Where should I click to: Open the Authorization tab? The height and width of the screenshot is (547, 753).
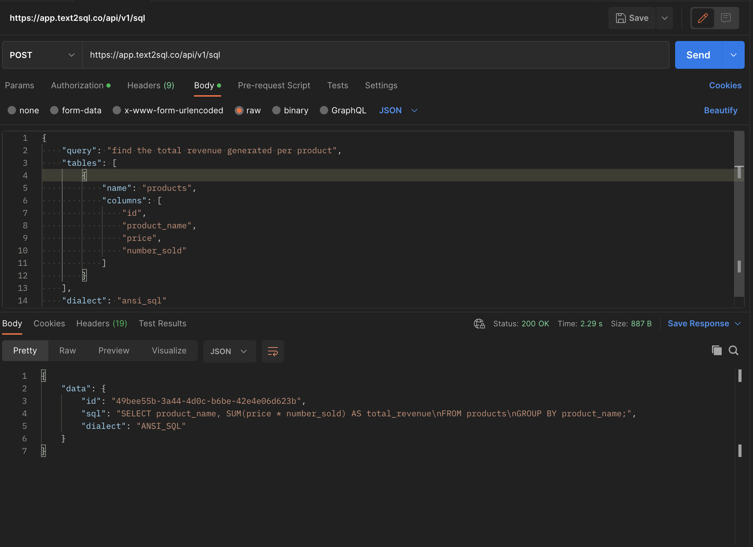click(81, 85)
